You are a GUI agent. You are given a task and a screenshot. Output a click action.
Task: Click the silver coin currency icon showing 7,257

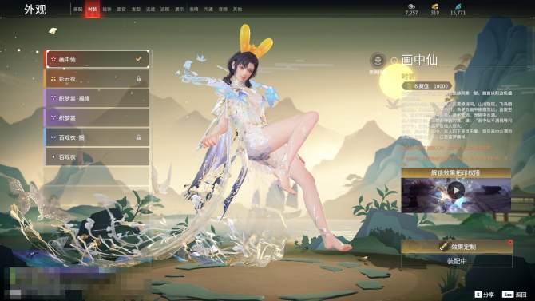tap(411, 6)
